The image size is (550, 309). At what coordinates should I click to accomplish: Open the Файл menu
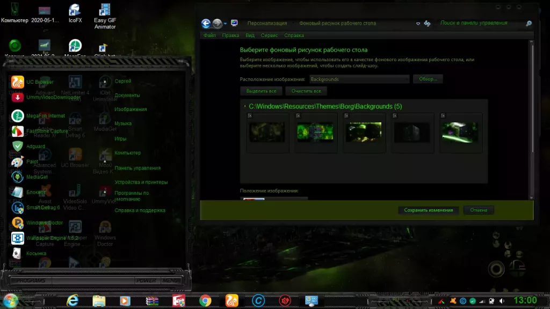click(209, 35)
